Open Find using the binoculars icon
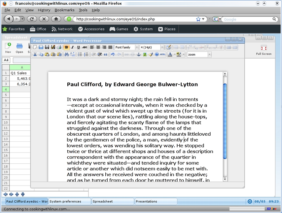 pyautogui.click(x=66, y=54)
